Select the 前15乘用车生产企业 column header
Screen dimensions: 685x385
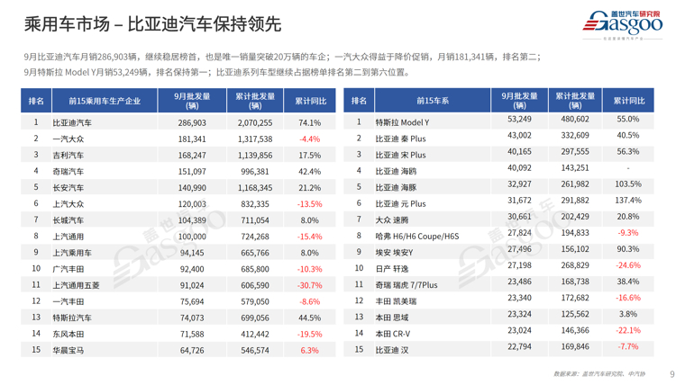(x=105, y=101)
